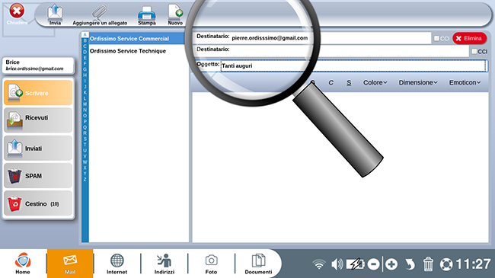The image size is (495, 278).
Task: Toggle underline S formatting
Action: [x=349, y=82]
